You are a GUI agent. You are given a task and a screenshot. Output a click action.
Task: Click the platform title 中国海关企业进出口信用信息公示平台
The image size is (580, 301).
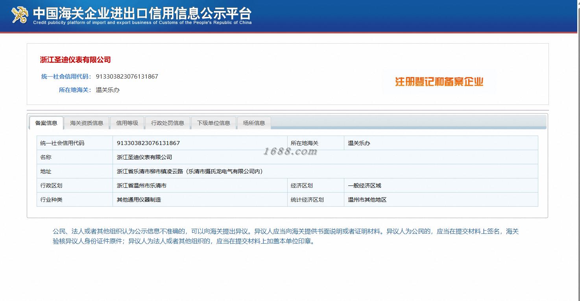coord(142,13)
